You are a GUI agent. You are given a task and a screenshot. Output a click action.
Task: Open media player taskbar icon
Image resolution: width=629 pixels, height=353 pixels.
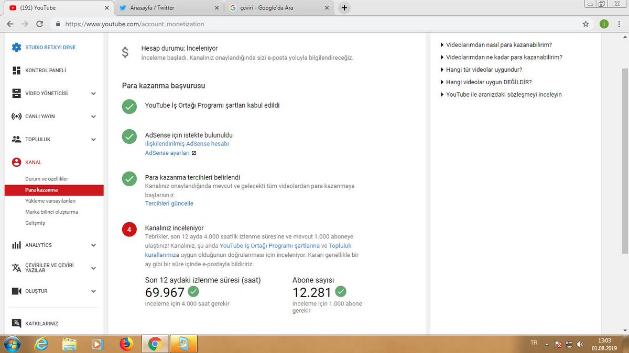coord(97,344)
